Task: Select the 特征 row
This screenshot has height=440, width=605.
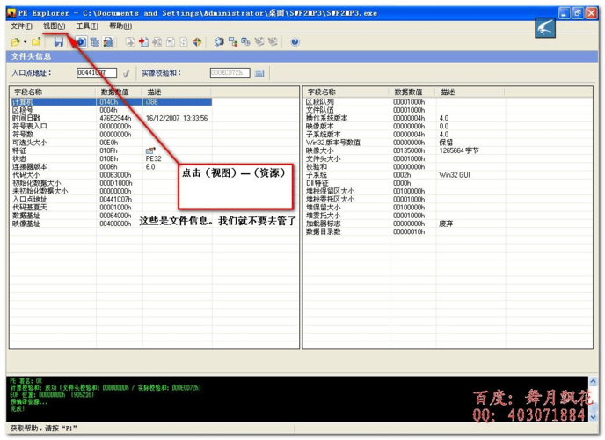Action: [x=111, y=150]
